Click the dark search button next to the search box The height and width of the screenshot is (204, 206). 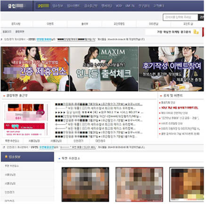click(201, 17)
